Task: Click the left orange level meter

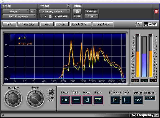Action: pos(138,57)
